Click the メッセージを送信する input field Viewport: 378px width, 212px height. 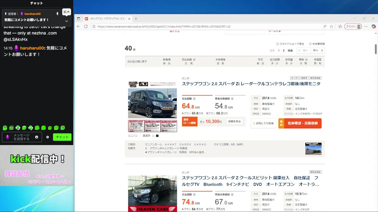click(x=22, y=137)
